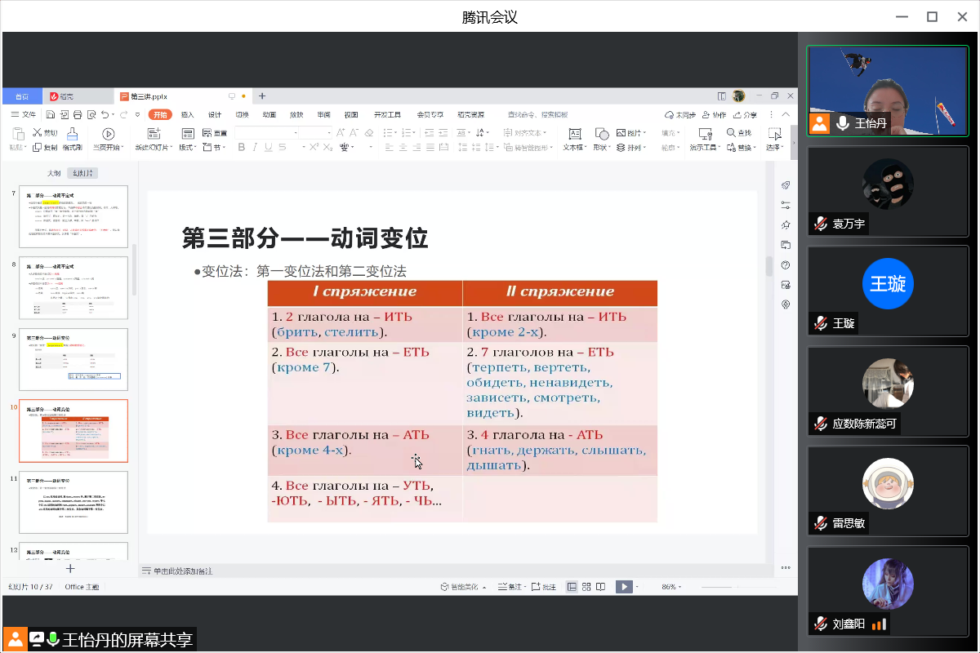The image size is (980, 653).
Task: Click the Superscript X² icon
Action: pos(313,148)
